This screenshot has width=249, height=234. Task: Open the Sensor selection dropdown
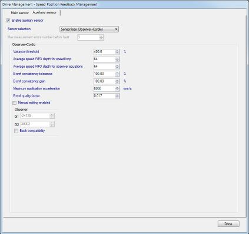point(89,29)
